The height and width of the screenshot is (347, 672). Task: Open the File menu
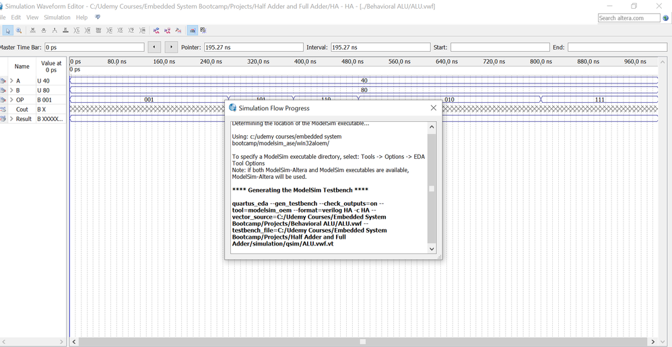(x=3, y=17)
